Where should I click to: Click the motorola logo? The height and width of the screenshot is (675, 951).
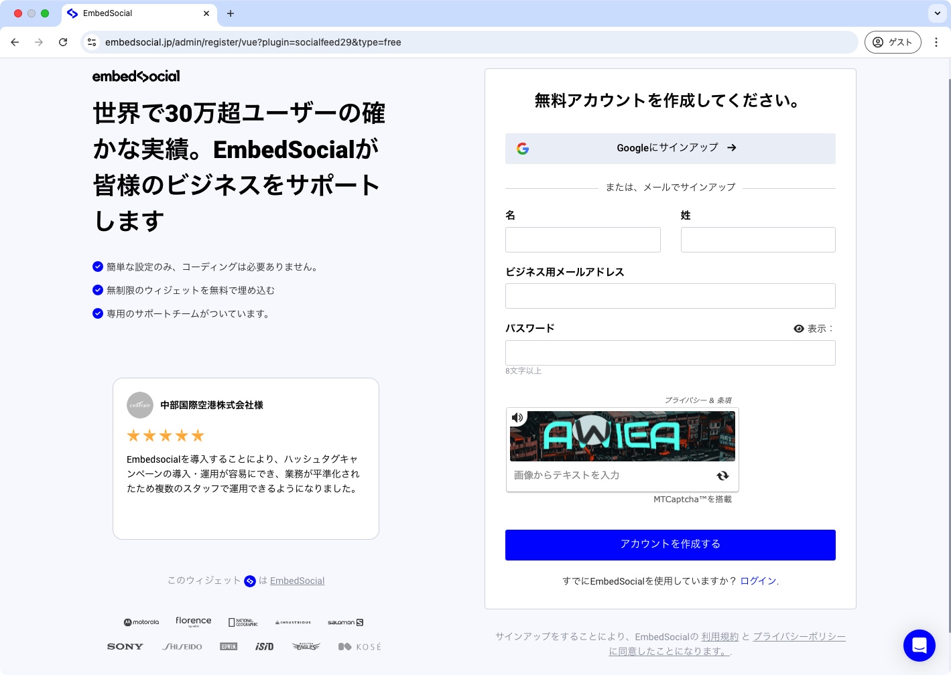point(141,622)
